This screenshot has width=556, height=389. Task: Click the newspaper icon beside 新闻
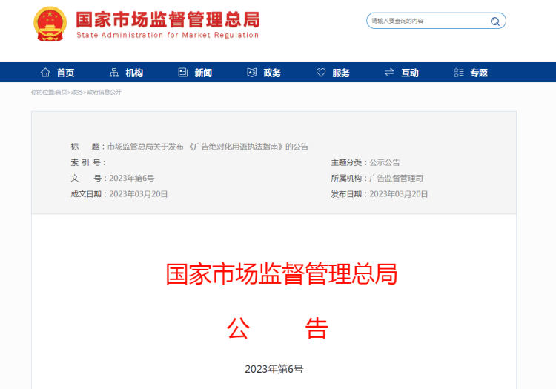182,73
